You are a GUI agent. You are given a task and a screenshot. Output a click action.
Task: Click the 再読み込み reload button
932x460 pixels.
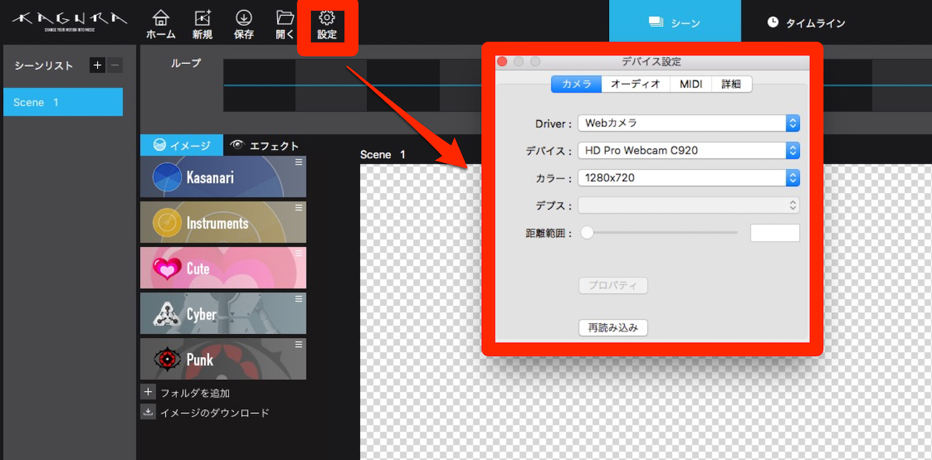(613, 328)
